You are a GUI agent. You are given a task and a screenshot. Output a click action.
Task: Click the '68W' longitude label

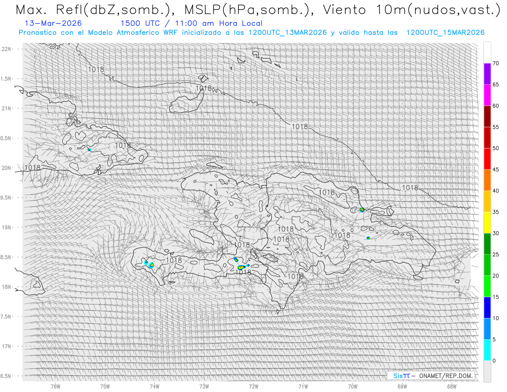coord(451,387)
